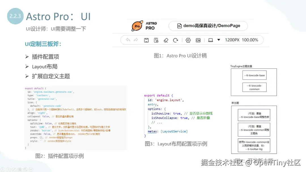Click the eraser clear-canvas icon
The image size is (306, 172).
click(x=166, y=40)
